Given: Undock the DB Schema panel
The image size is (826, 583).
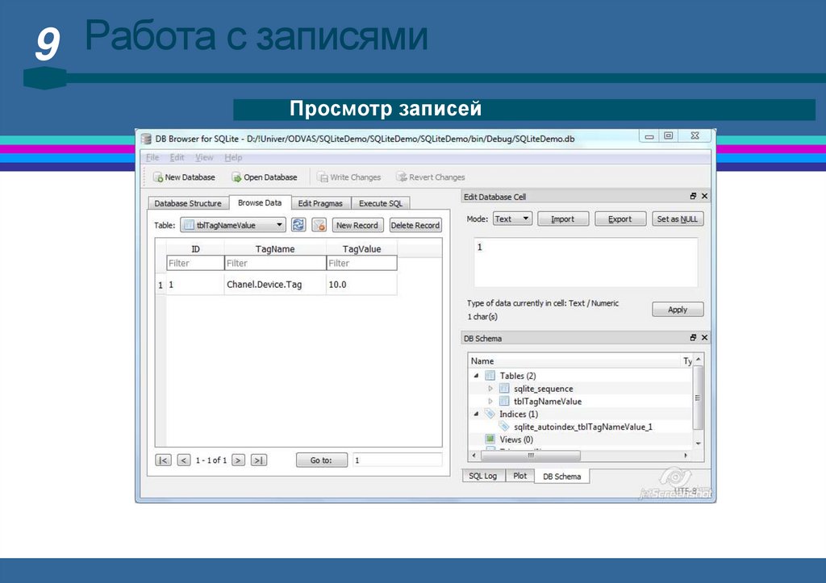Looking at the screenshot, I should (693, 338).
